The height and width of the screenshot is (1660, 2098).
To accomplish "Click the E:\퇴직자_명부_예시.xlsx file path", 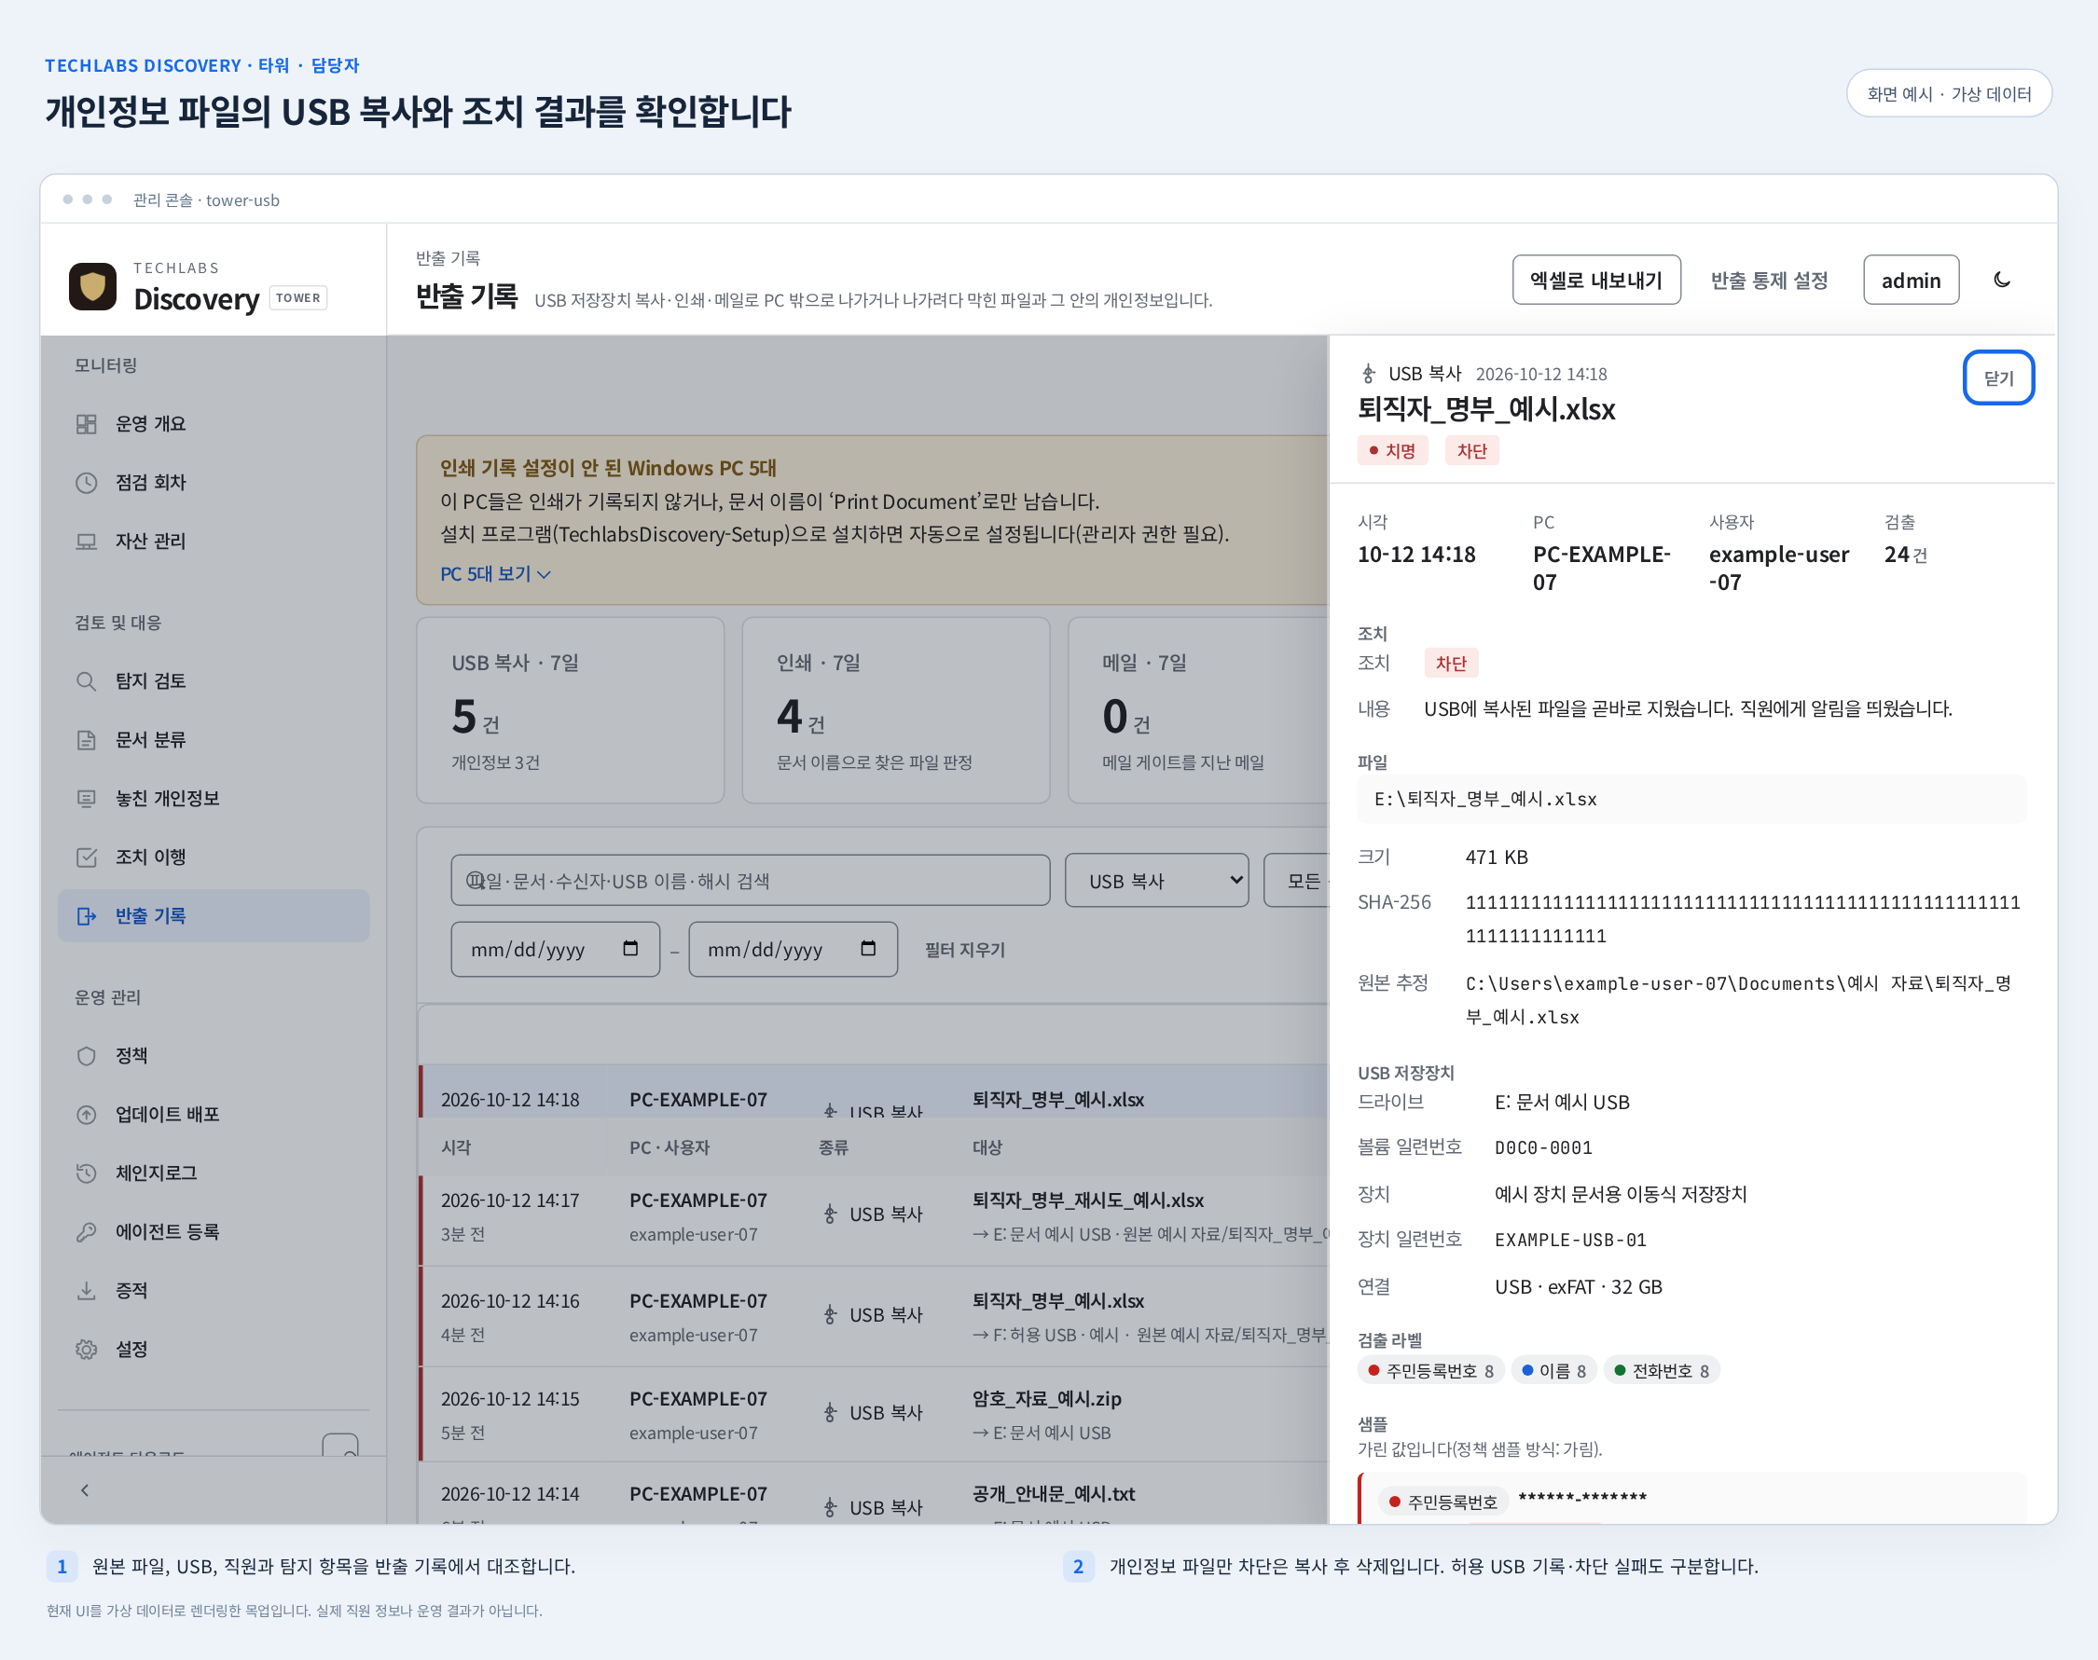I will pyautogui.click(x=1692, y=799).
